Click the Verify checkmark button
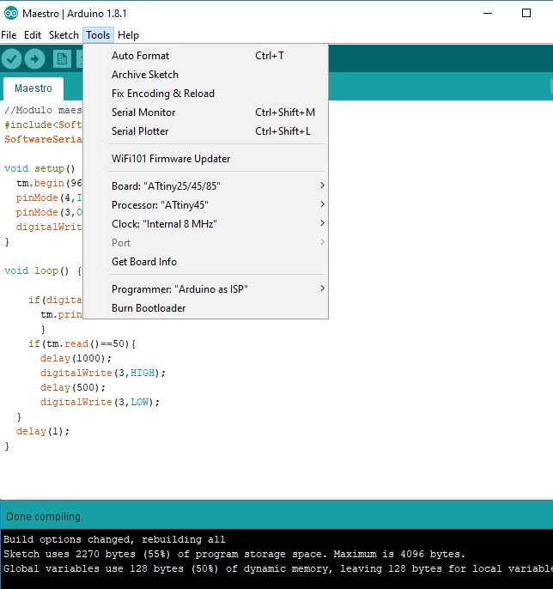 coord(12,59)
